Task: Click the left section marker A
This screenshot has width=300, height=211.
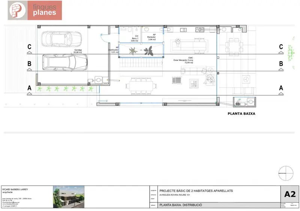Action: point(29,88)
